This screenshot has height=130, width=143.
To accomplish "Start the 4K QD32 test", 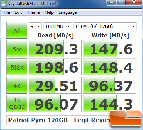I will click(x=17, y=104).
